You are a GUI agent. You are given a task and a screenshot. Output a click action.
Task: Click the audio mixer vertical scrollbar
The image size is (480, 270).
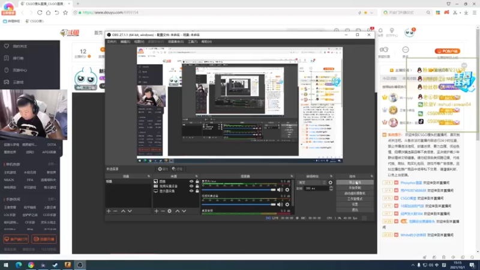coord(293,192)
